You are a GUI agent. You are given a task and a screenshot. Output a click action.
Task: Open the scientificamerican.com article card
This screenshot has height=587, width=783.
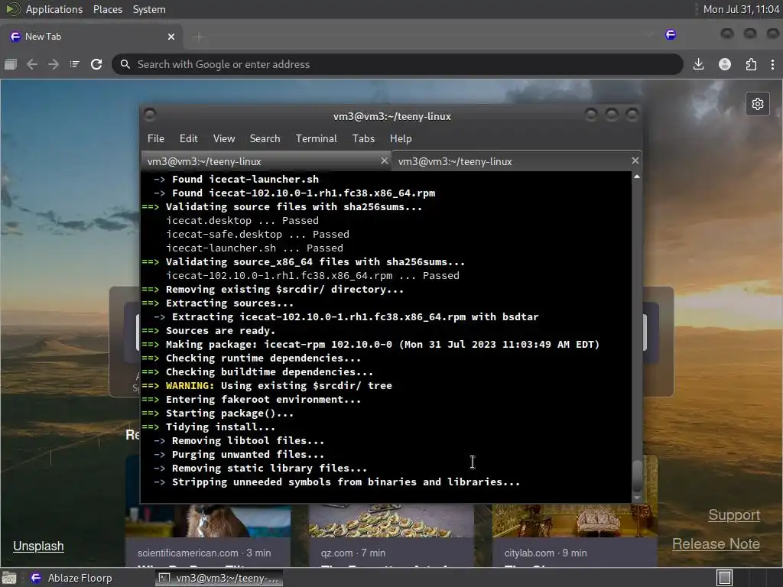click(208, 536)
